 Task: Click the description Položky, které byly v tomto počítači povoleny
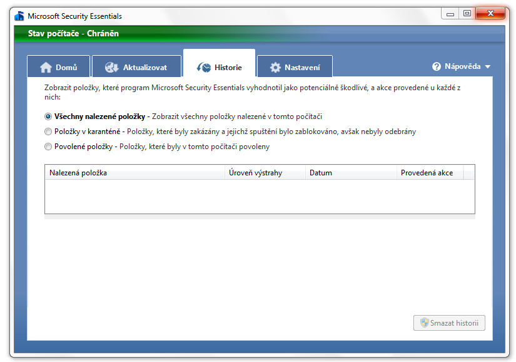[x=195, y=147]
